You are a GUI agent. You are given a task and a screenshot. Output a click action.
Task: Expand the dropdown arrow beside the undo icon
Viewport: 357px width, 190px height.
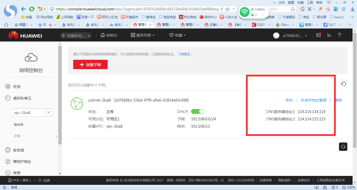(x=45, y=9)
